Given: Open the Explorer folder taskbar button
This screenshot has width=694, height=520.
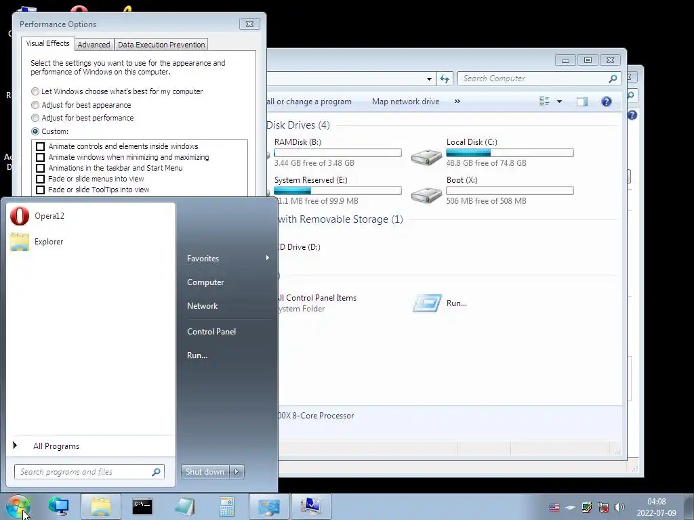Looking at the screenshot, I should (100, 506).
